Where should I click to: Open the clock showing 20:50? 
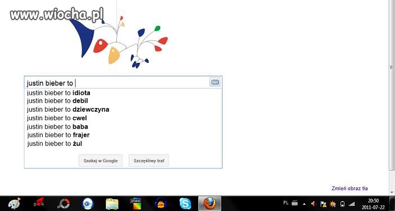point(373,204)
